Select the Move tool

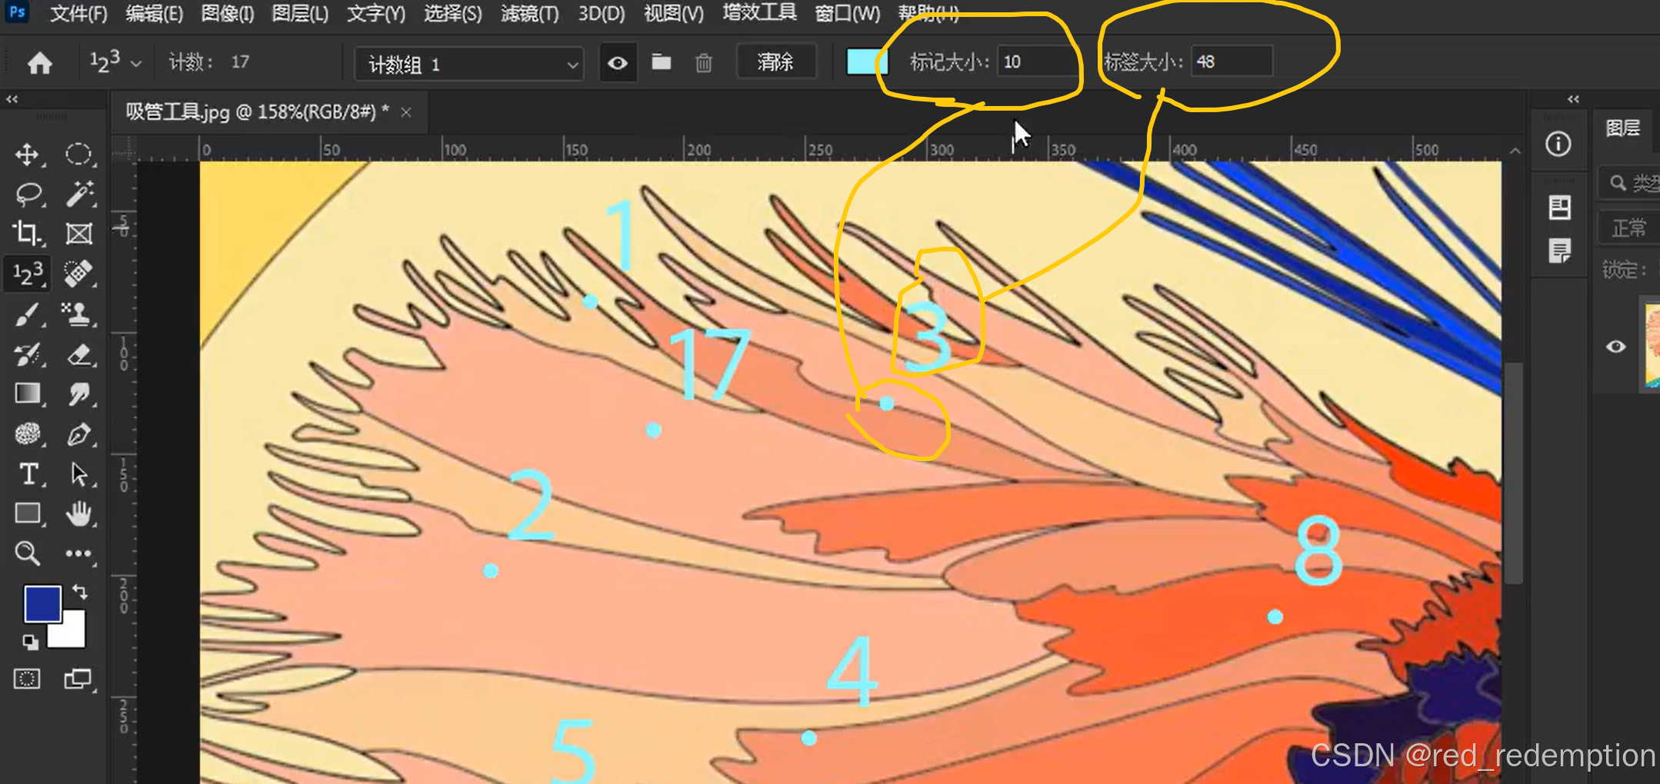[x=28, y=154]
